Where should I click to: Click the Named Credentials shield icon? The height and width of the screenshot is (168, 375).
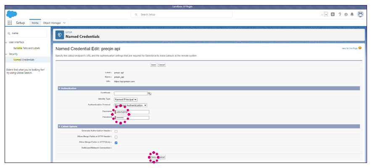pos(60,35)
